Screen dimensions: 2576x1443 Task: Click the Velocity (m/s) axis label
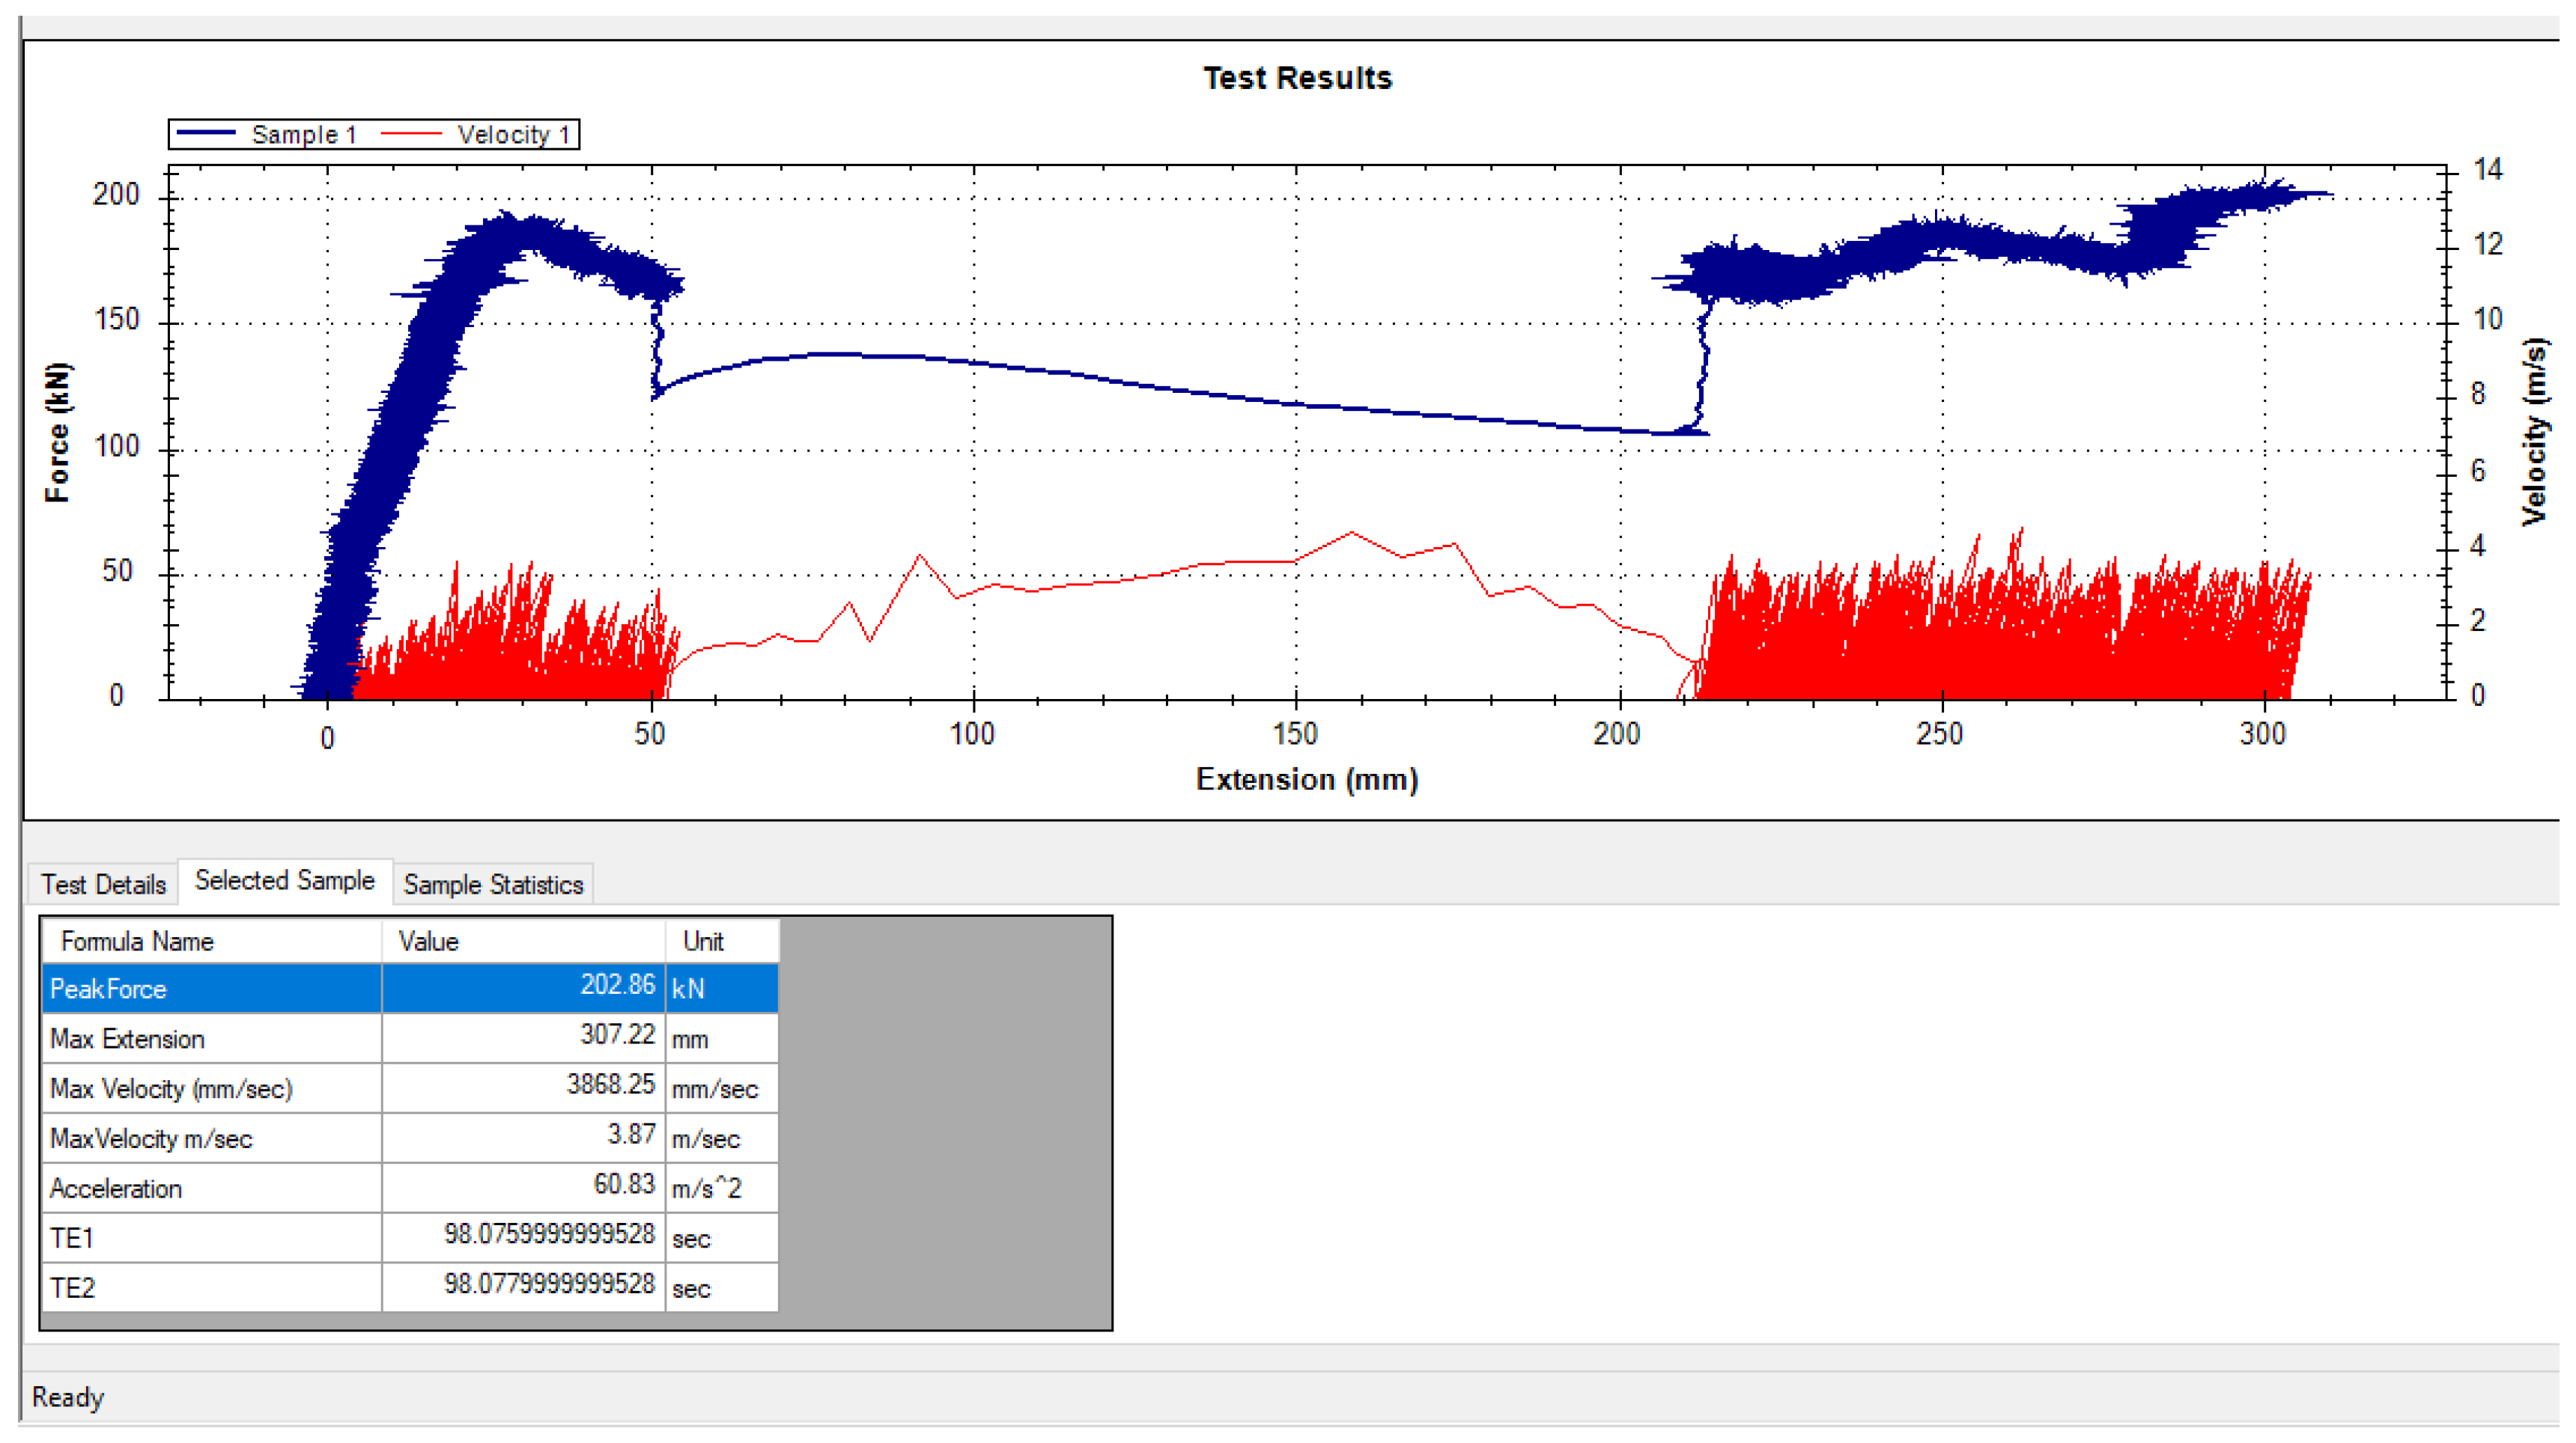[2534, 432]
